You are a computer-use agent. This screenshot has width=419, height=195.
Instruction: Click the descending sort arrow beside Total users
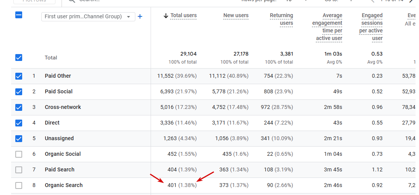pyautogui.click(x=166, y=16)
